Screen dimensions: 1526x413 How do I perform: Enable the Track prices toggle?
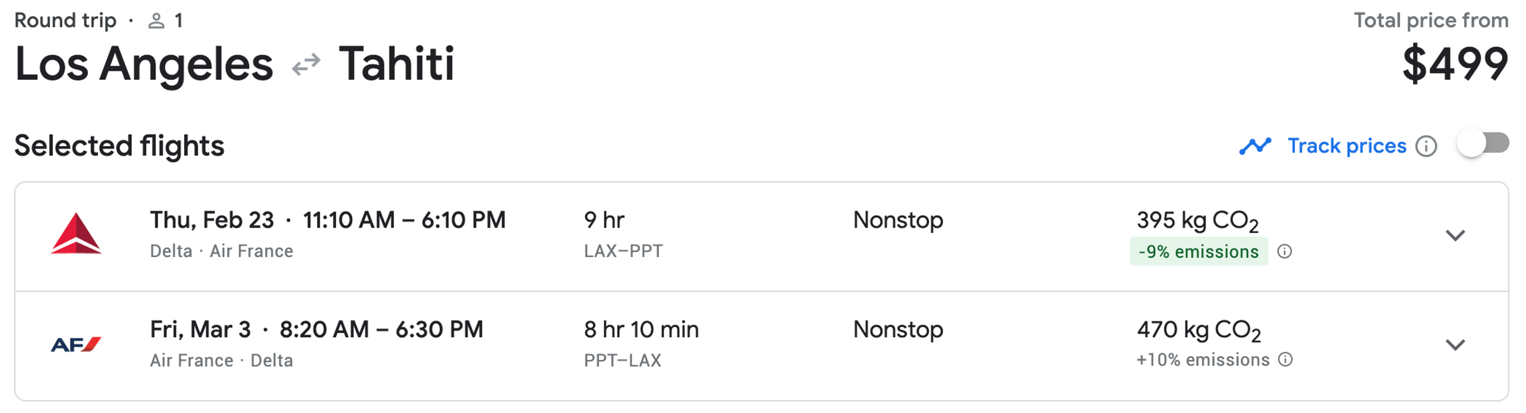pos(1483,144)
